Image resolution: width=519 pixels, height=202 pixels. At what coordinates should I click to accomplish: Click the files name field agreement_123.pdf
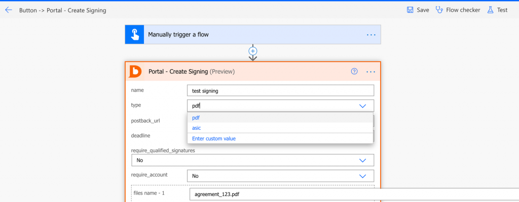354,194
